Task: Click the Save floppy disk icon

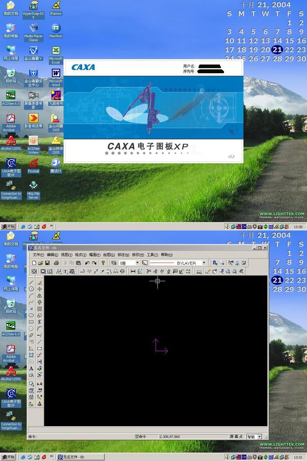Action: coord(47,263)
